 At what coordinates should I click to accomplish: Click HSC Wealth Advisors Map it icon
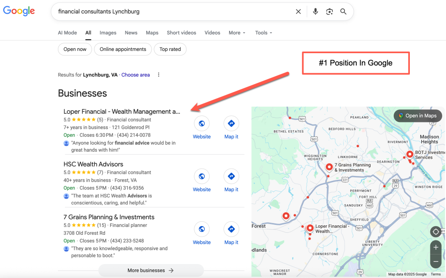click(231, 176)
